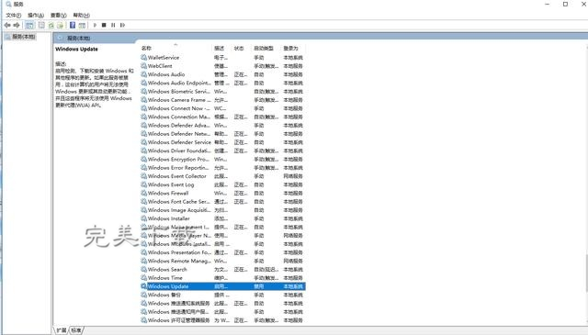The height and width of the screenshot is (335, 588).
Task: Click the Forward arrow in the toolbar
Action: tap(17, 25)
